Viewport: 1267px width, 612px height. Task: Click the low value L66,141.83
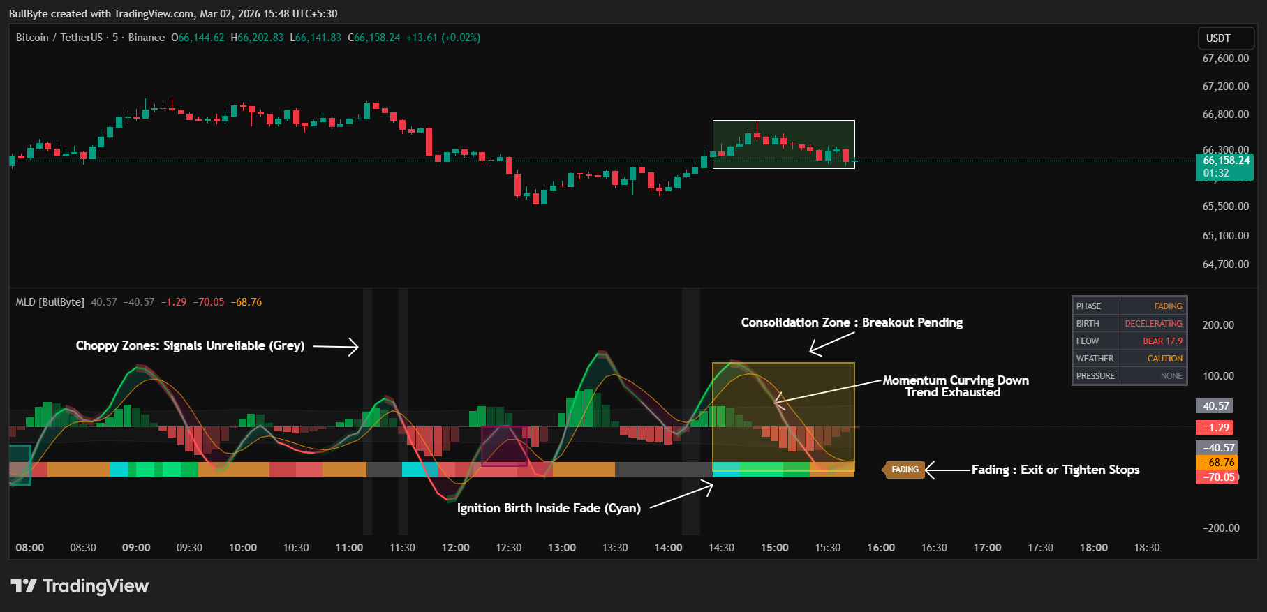pyautogui.click(x=316, y=38)
